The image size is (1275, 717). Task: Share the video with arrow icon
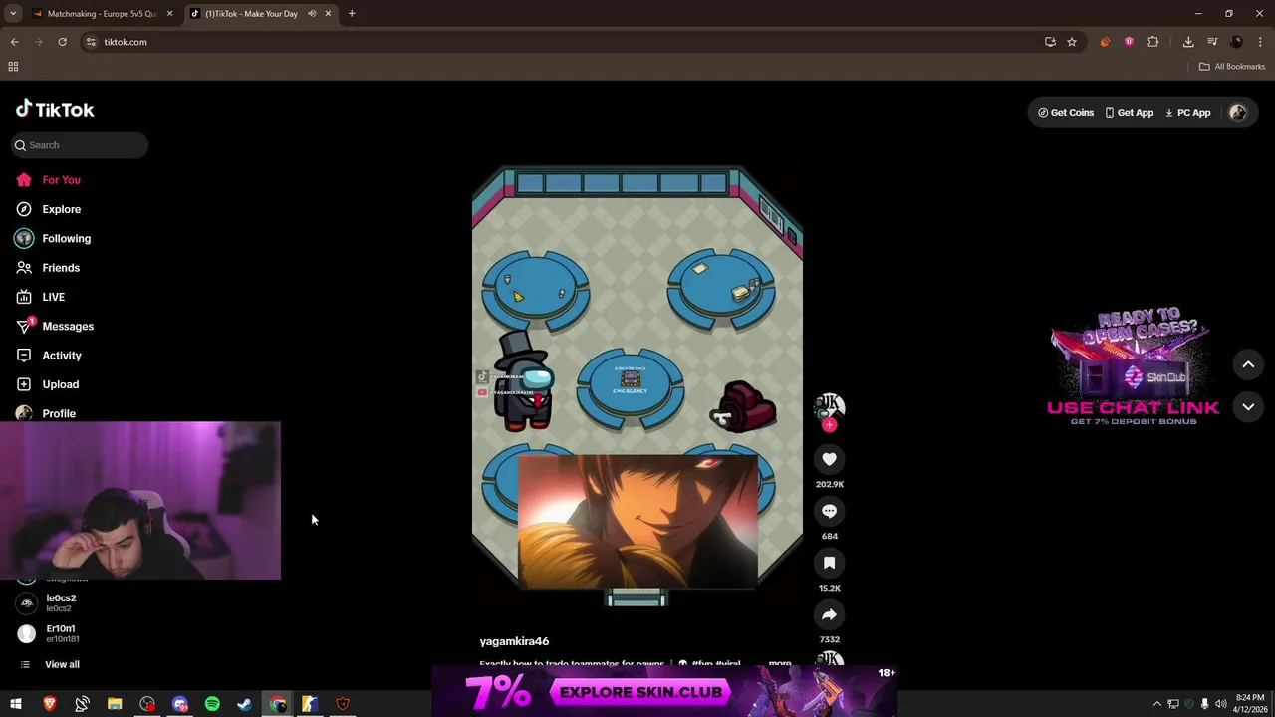[x=829, y=614]
